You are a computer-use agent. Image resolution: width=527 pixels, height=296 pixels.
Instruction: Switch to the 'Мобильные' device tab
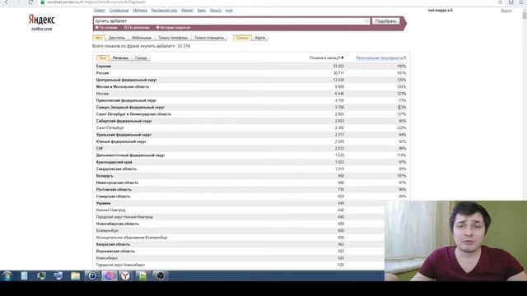141,38
